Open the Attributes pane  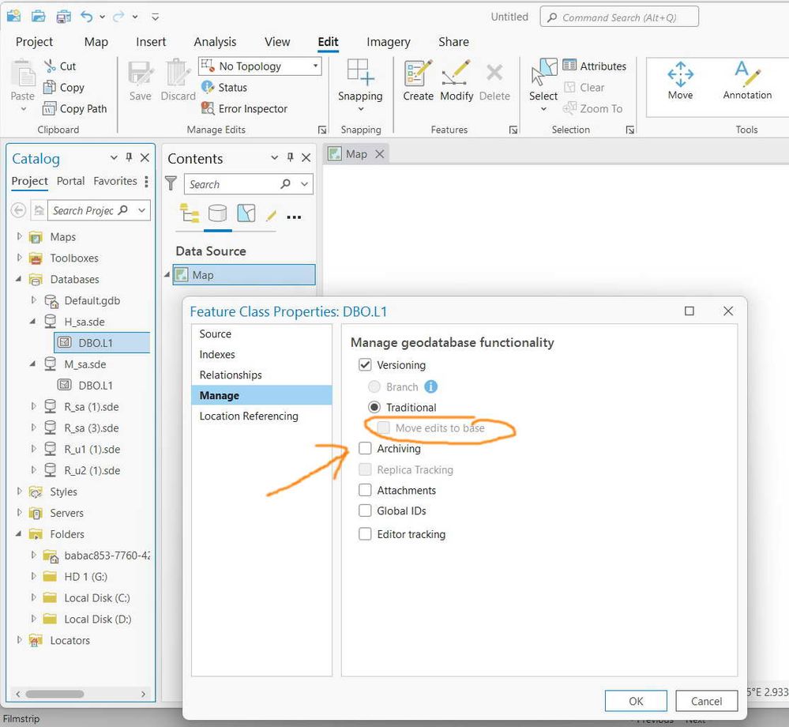point(594,66)
